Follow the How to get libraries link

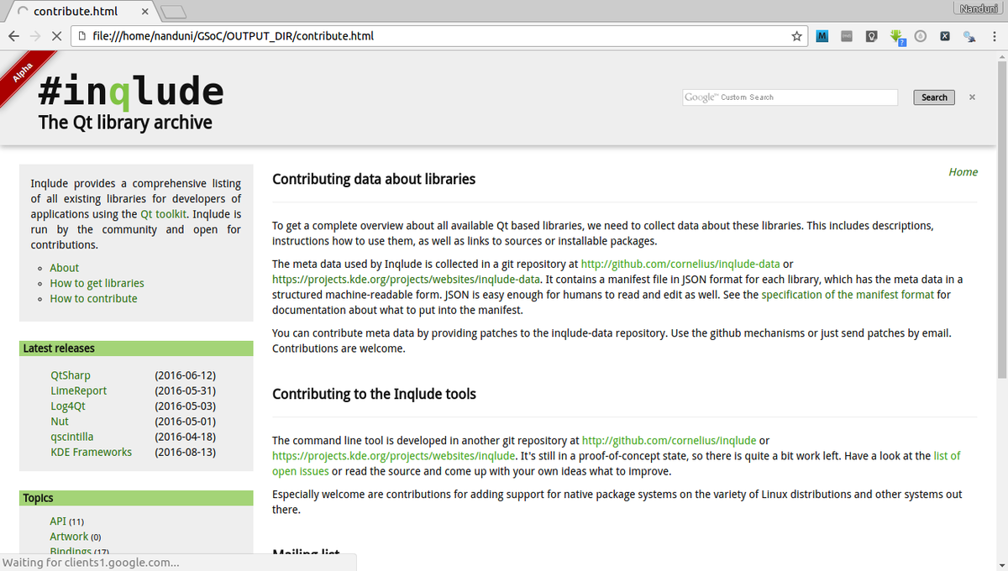tap(97, 283)
